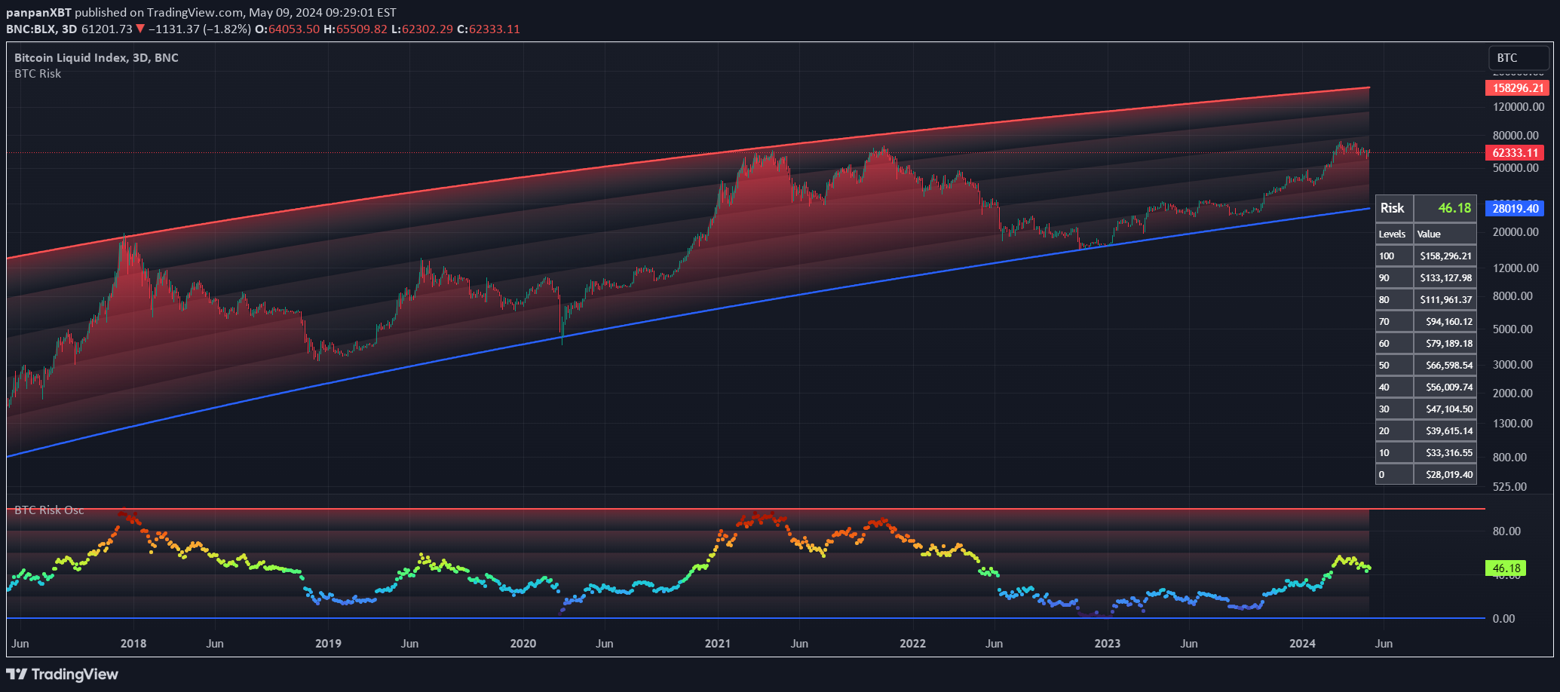Click the Value column header
This screenshot has height=692, width=1560.
tap(1445, 234)
